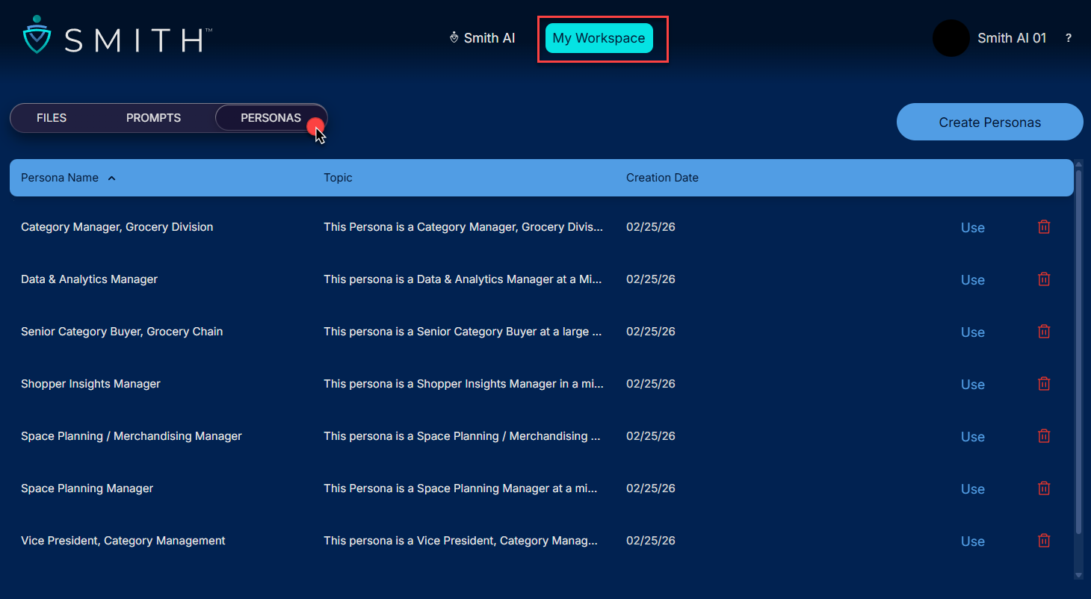This screenshot has width=1091, height=599.
Task: Select the Personas tab
Action: 271,118
